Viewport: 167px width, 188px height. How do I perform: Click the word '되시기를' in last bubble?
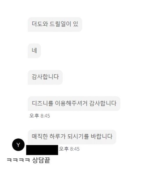pyautogui.click(x=78, y=136)
